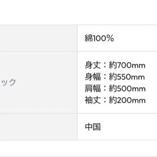The width and height of the screenshot is (157, 157).
Task: Click the gray header cell beside 綿100%
Action: pyautogui.click(x=38, y=38)
